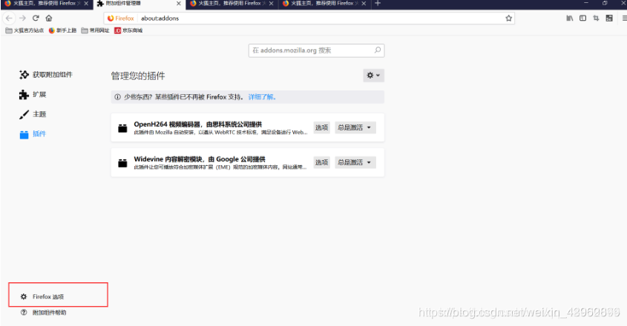Follow the 详细了解 link

[x=263, y=96]
